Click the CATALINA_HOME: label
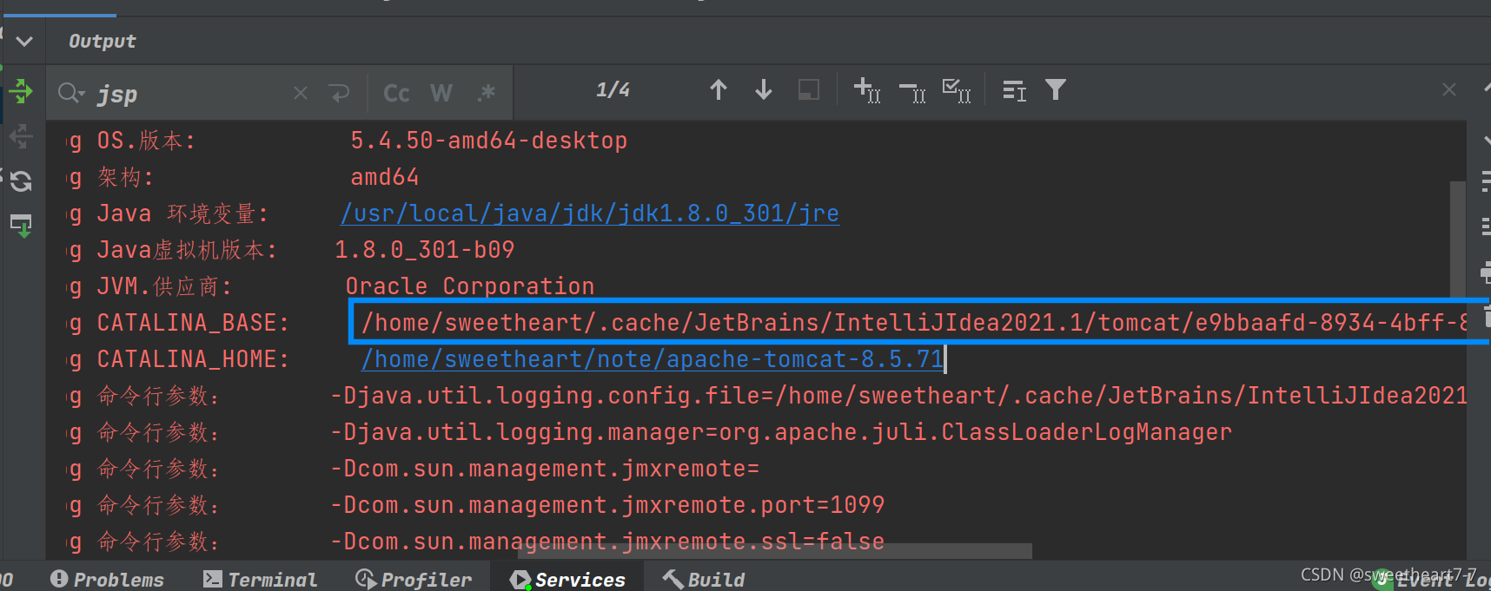This screenshot has height=591, width=1491. point(193,359)
